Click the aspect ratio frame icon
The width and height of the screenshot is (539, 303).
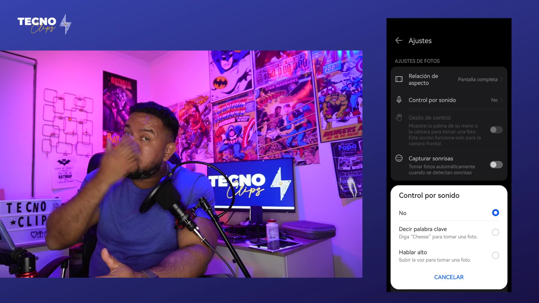[x=400, y=79]
